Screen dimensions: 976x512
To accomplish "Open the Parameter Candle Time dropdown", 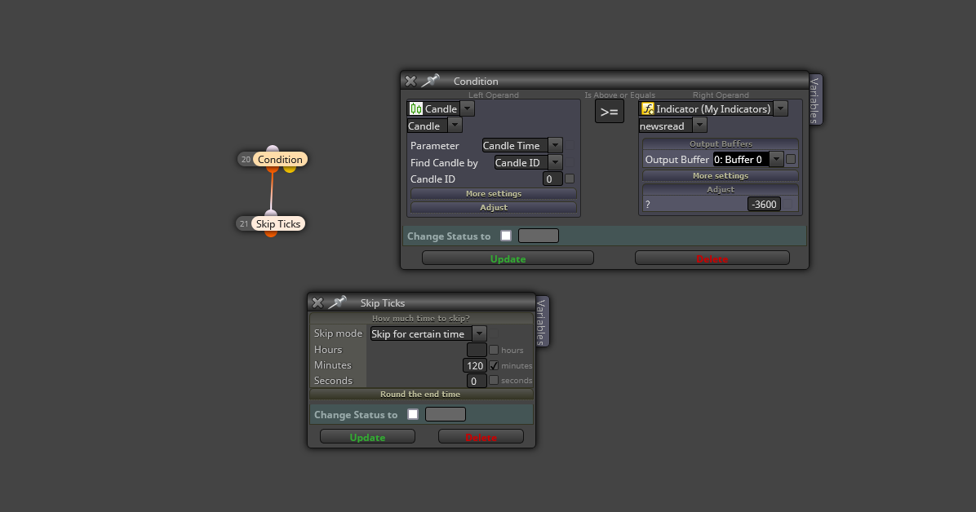I will pyautogui.click(x=555, y=146).
